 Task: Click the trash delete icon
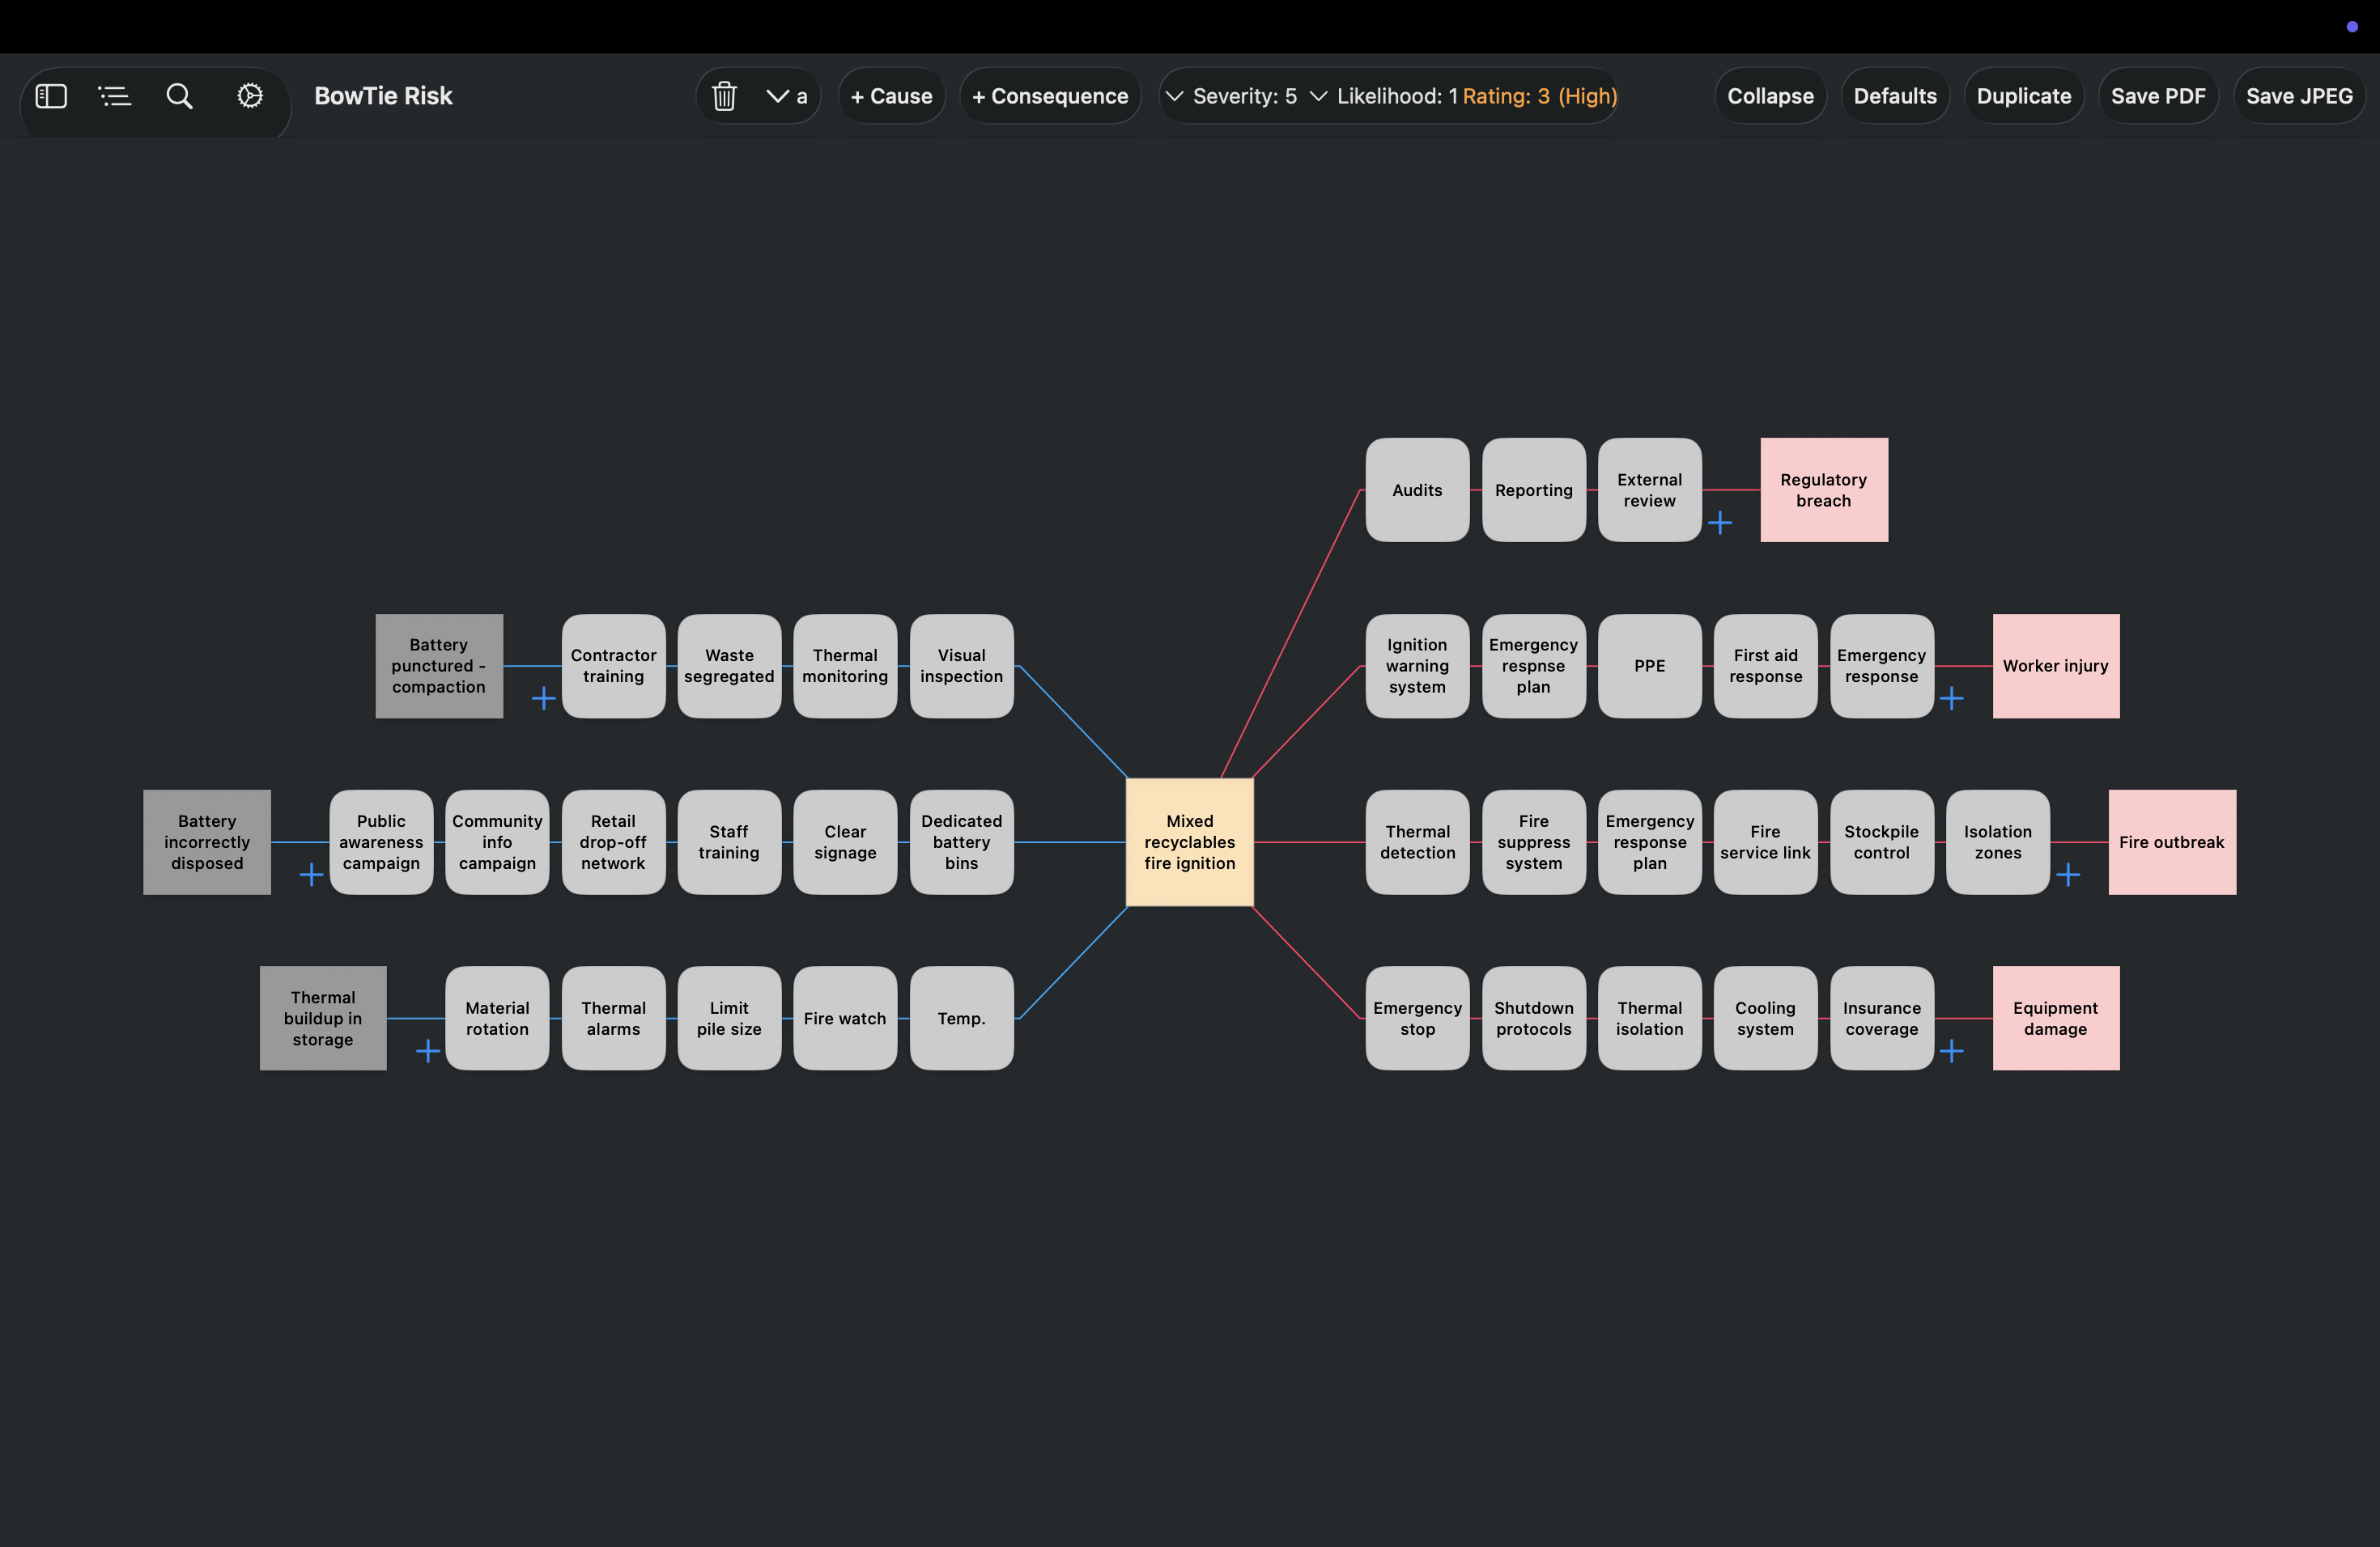724,96
